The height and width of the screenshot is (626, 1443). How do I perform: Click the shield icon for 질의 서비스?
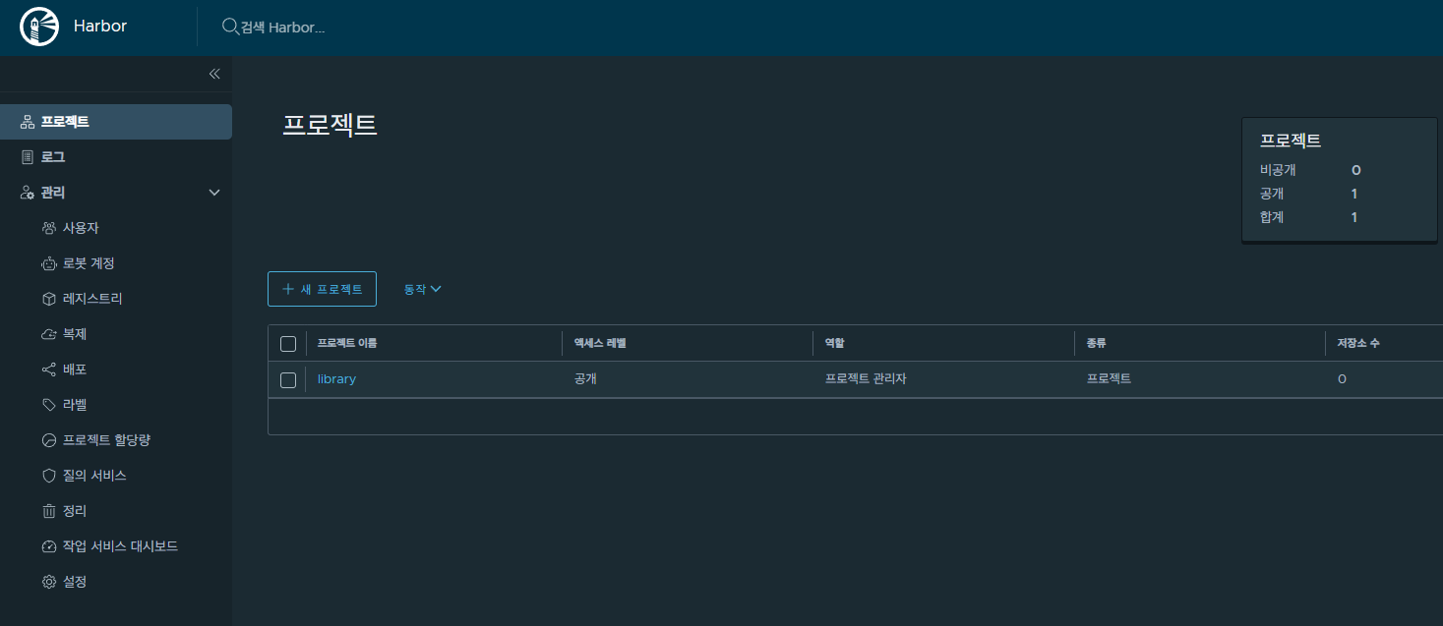49,476
